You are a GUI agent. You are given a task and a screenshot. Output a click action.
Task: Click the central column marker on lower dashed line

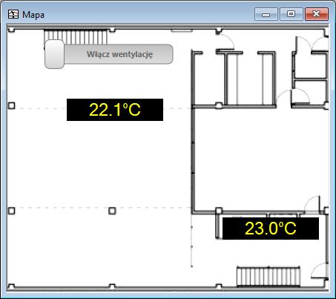(x=112, y=211)
